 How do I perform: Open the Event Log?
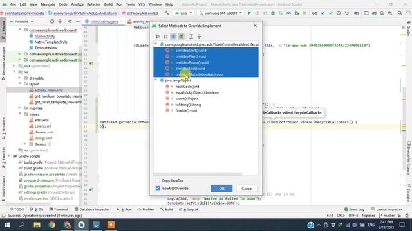click(354, 209)
